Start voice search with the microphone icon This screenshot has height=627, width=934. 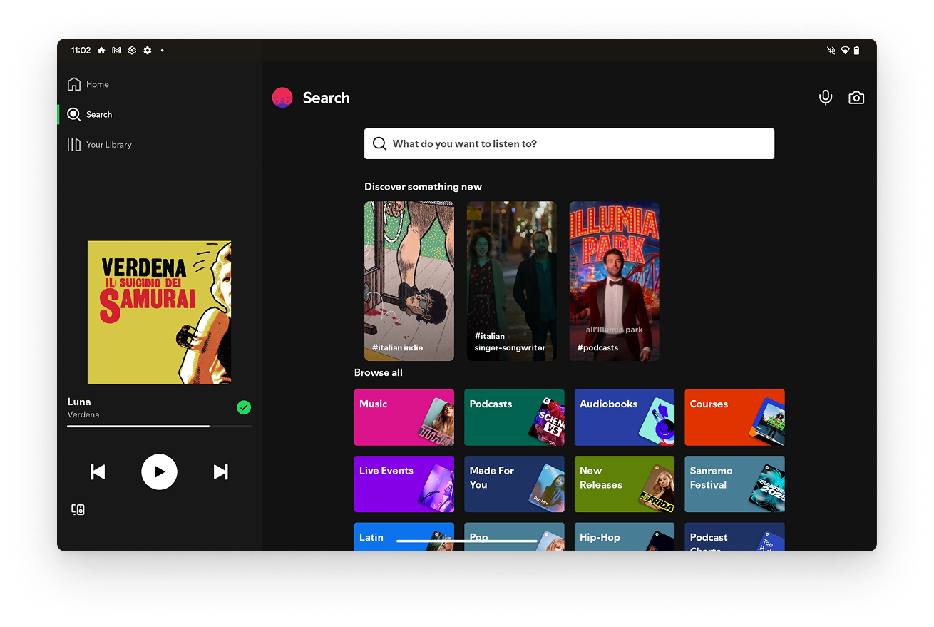coord(826,98)
